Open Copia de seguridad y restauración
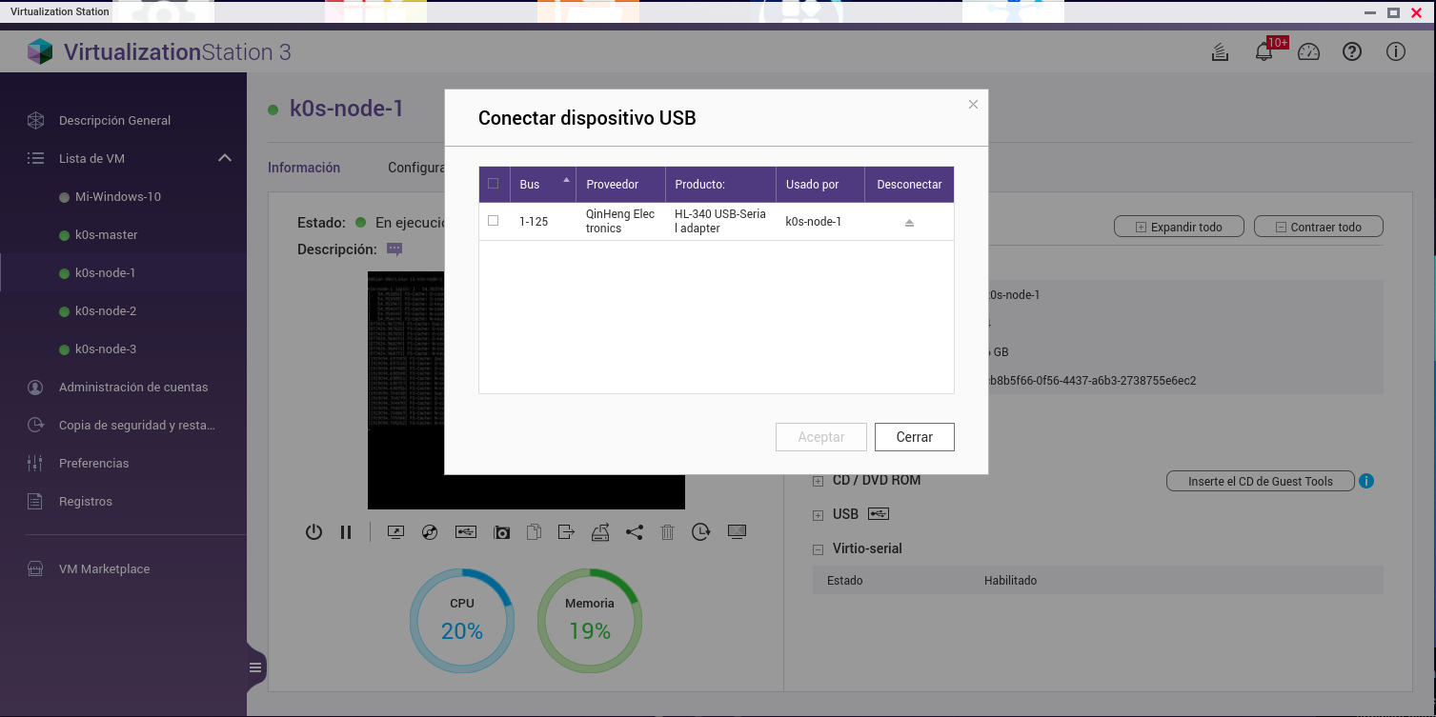The height and width of the screenshot is (717, 1436). pos(136,426)
